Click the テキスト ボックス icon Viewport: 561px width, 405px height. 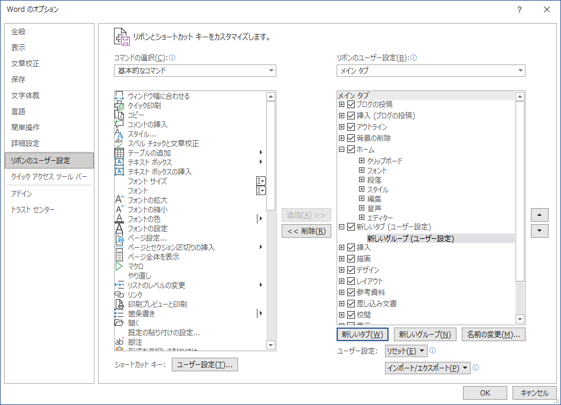[x=119, y=162]
